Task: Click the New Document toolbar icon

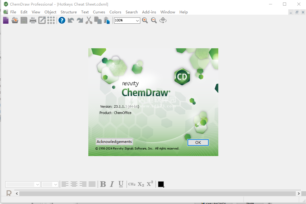Action: pyautogui.click(x=6, y=20)
